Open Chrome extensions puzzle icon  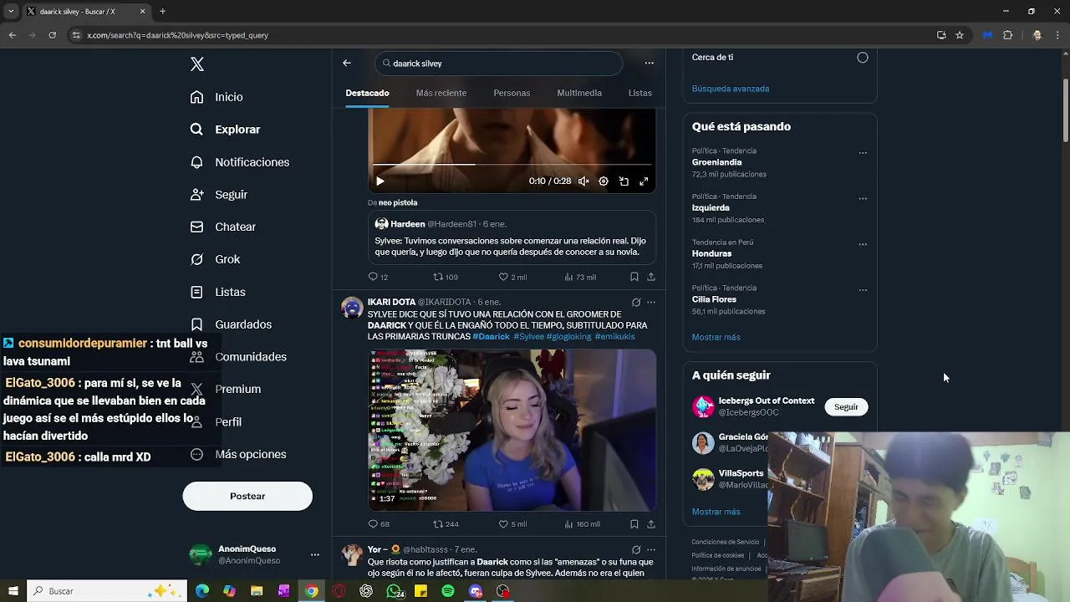click(1007, 35)
